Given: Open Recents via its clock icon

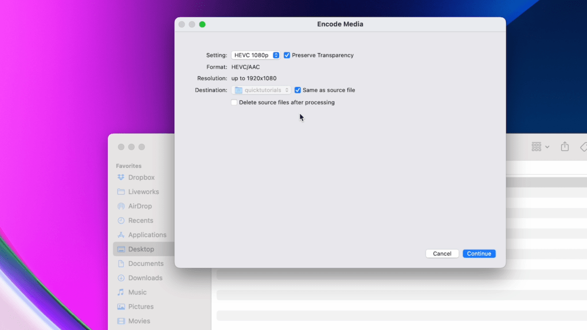Looking at the screenshot, I should coord(121,221).
